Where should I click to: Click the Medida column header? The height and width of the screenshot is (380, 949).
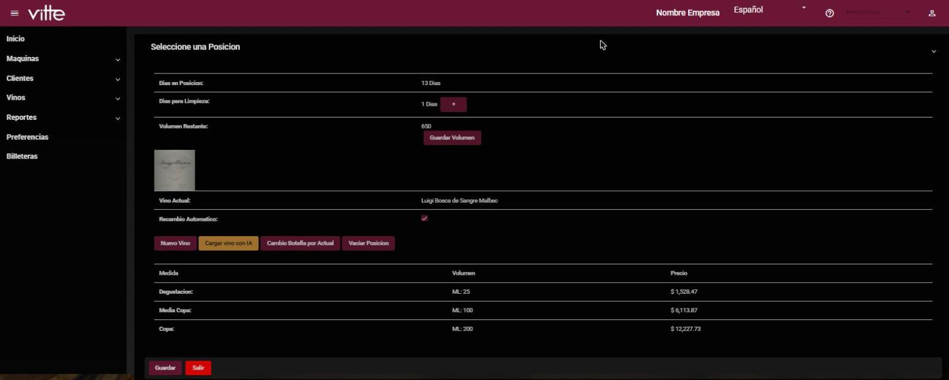(x=168, y=273)
